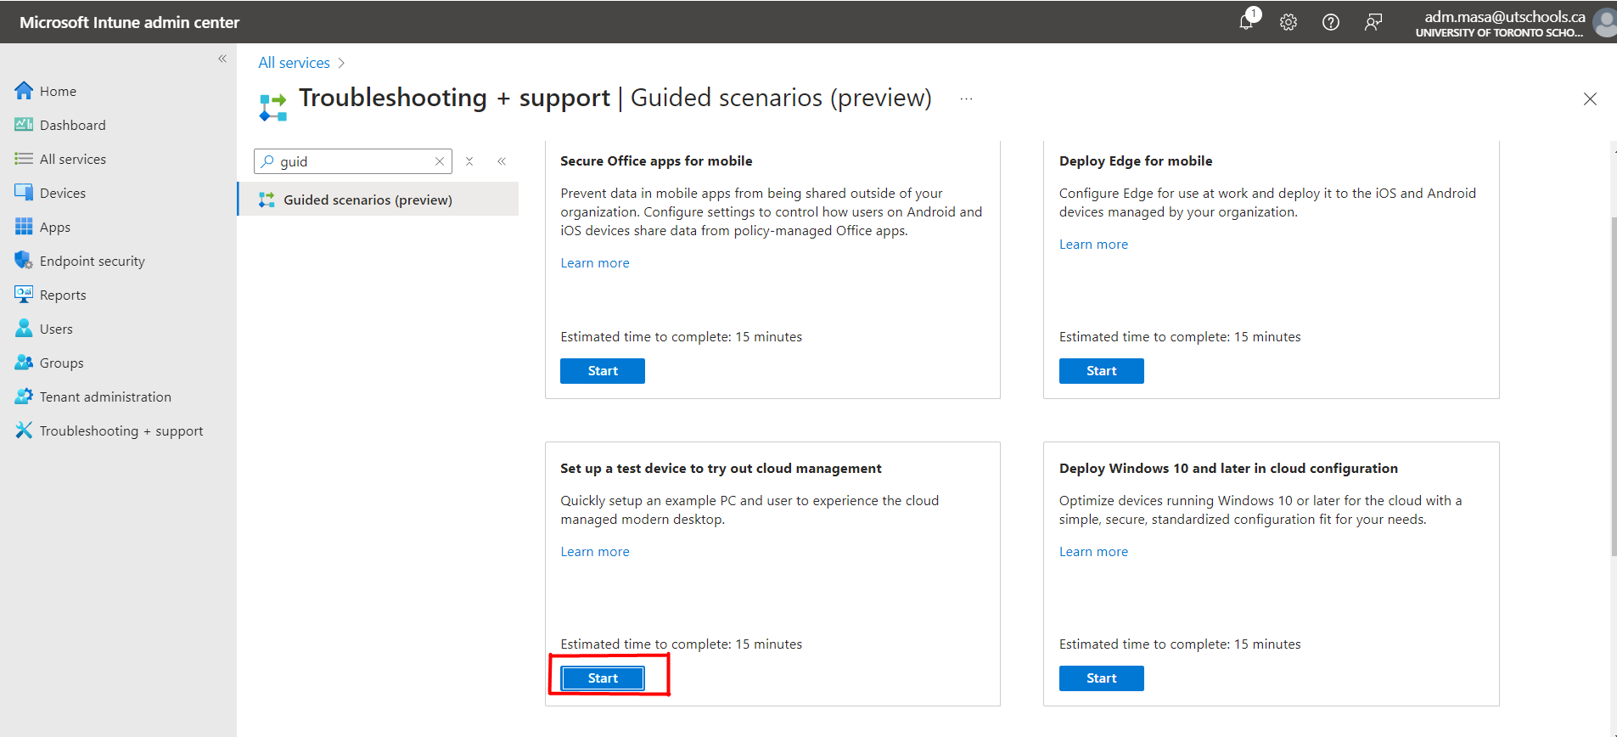Click the X icon next to the search box
The image size is (1617, 737).
[469, 161]
